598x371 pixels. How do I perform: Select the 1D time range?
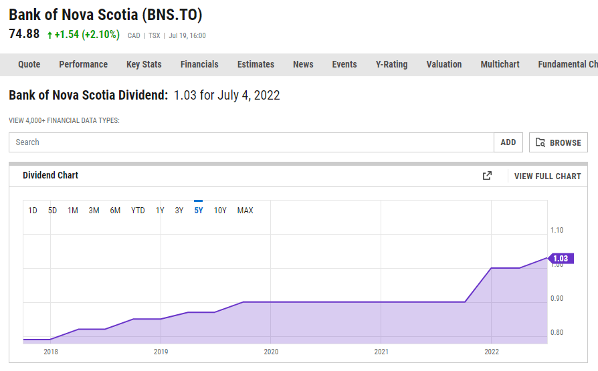tap(33, 211)
